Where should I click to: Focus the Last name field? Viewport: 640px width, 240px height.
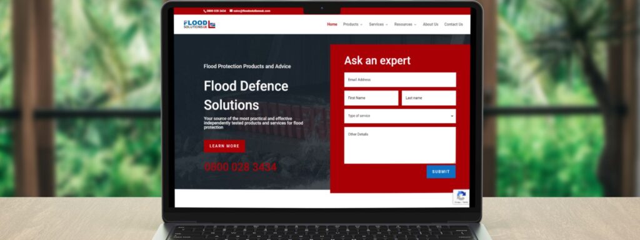pyautogui.click(x=429, y=98)
